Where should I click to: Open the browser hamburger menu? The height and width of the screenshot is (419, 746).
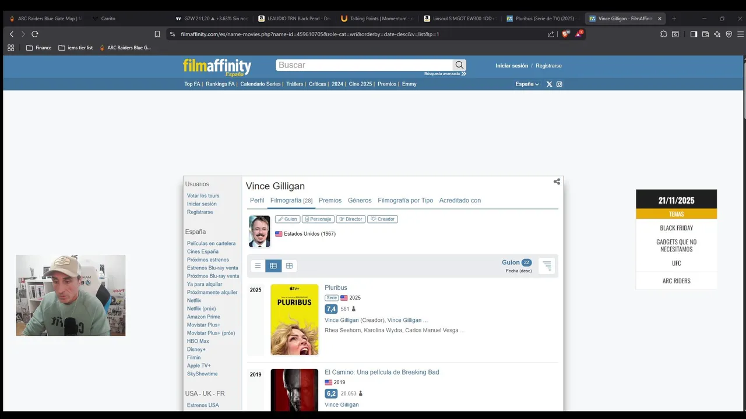tap(740, 34)
